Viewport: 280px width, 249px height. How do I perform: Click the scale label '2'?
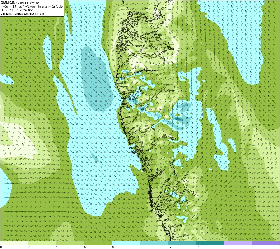pyautogui.click(x=29, y=247)
